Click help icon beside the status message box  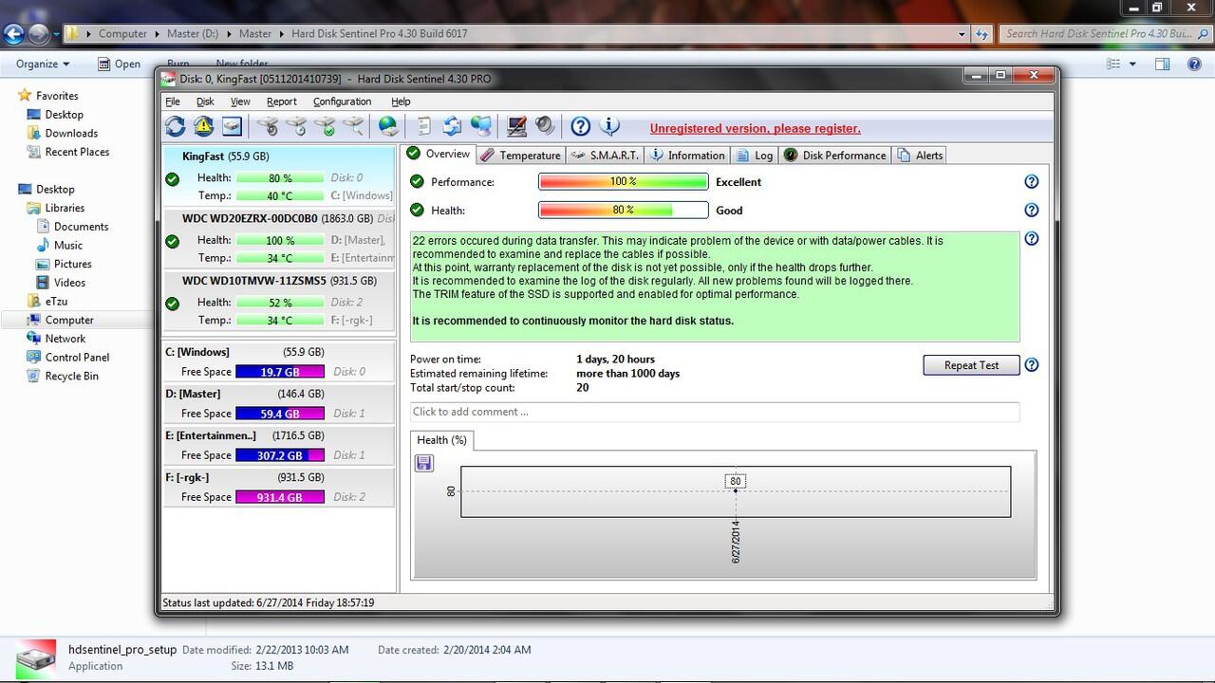[1032, 239]
